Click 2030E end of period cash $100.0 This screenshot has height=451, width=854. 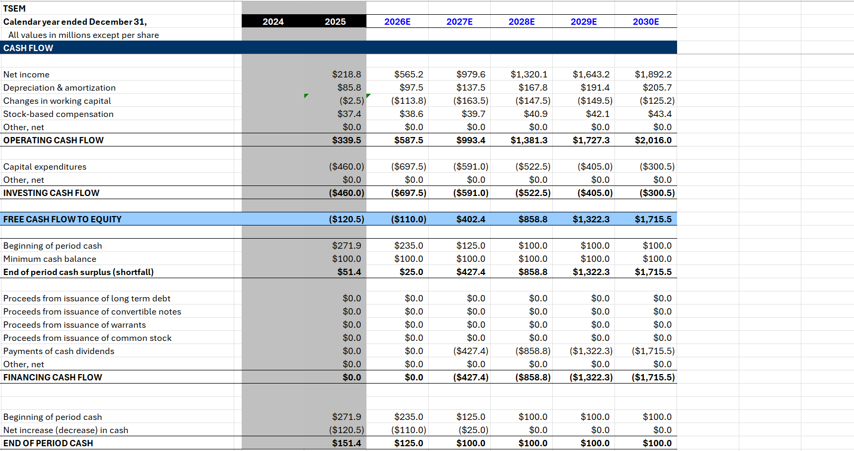pos(657,443)
